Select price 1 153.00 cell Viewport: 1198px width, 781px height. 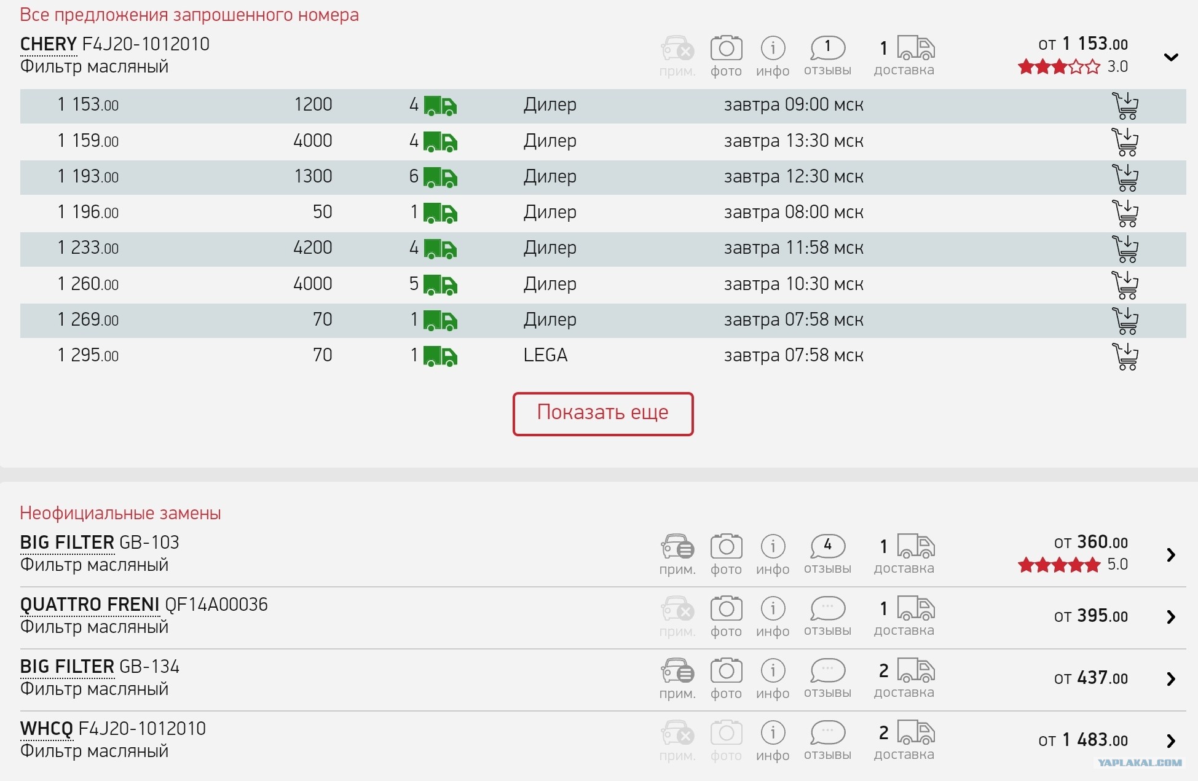pos(88,105)
